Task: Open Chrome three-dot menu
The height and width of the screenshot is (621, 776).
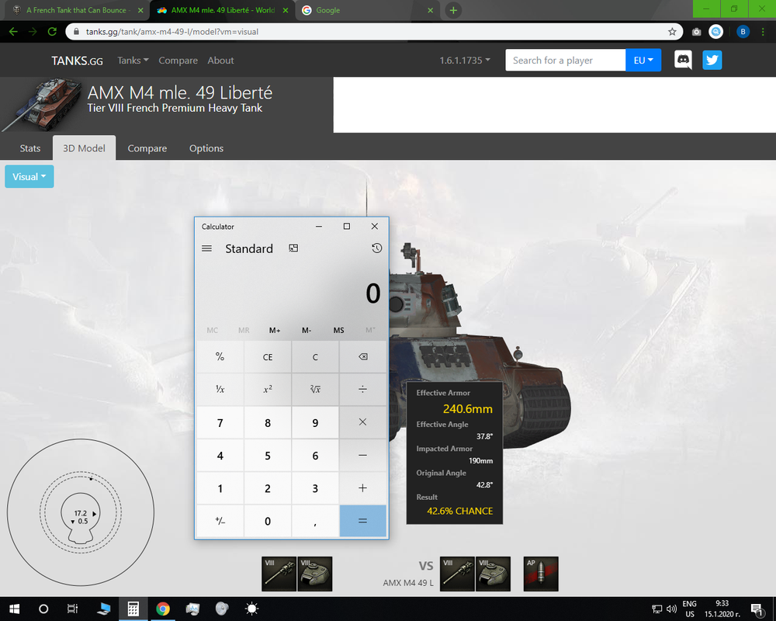Action: (763, 32)
